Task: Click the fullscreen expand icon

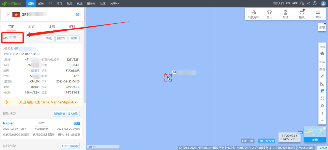Action: 322,98
